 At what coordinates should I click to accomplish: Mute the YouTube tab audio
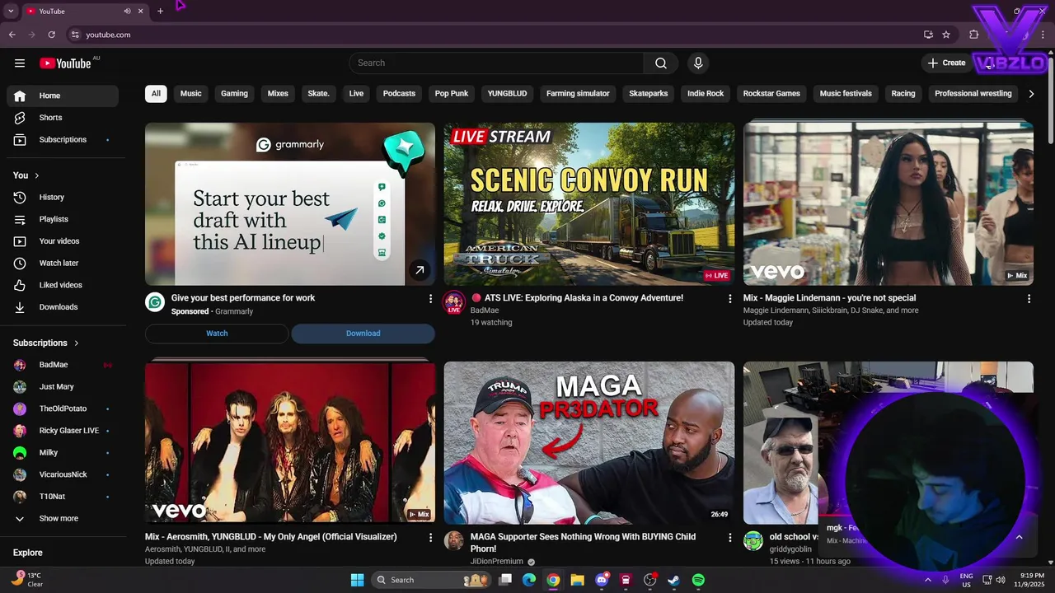[127, 12]
